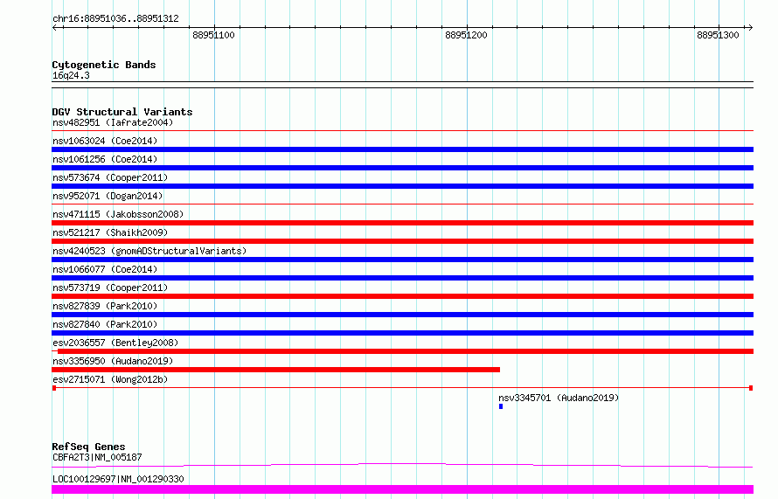778x499 pixels.
Task: Click the right arrow of the ruler
Action: pos(750,28)
